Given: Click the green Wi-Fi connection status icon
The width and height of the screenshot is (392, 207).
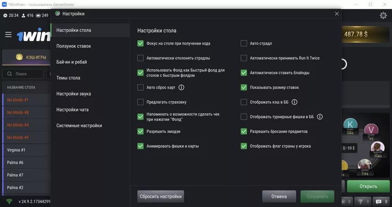Looking at the screenshot, I should tap(9, 202).
